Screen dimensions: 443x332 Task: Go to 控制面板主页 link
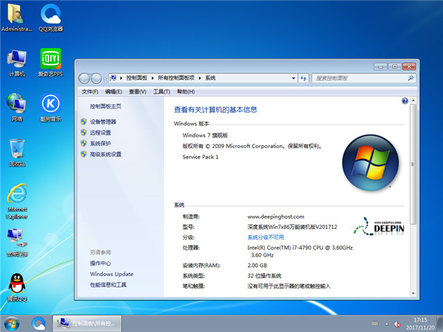[106, 107]
